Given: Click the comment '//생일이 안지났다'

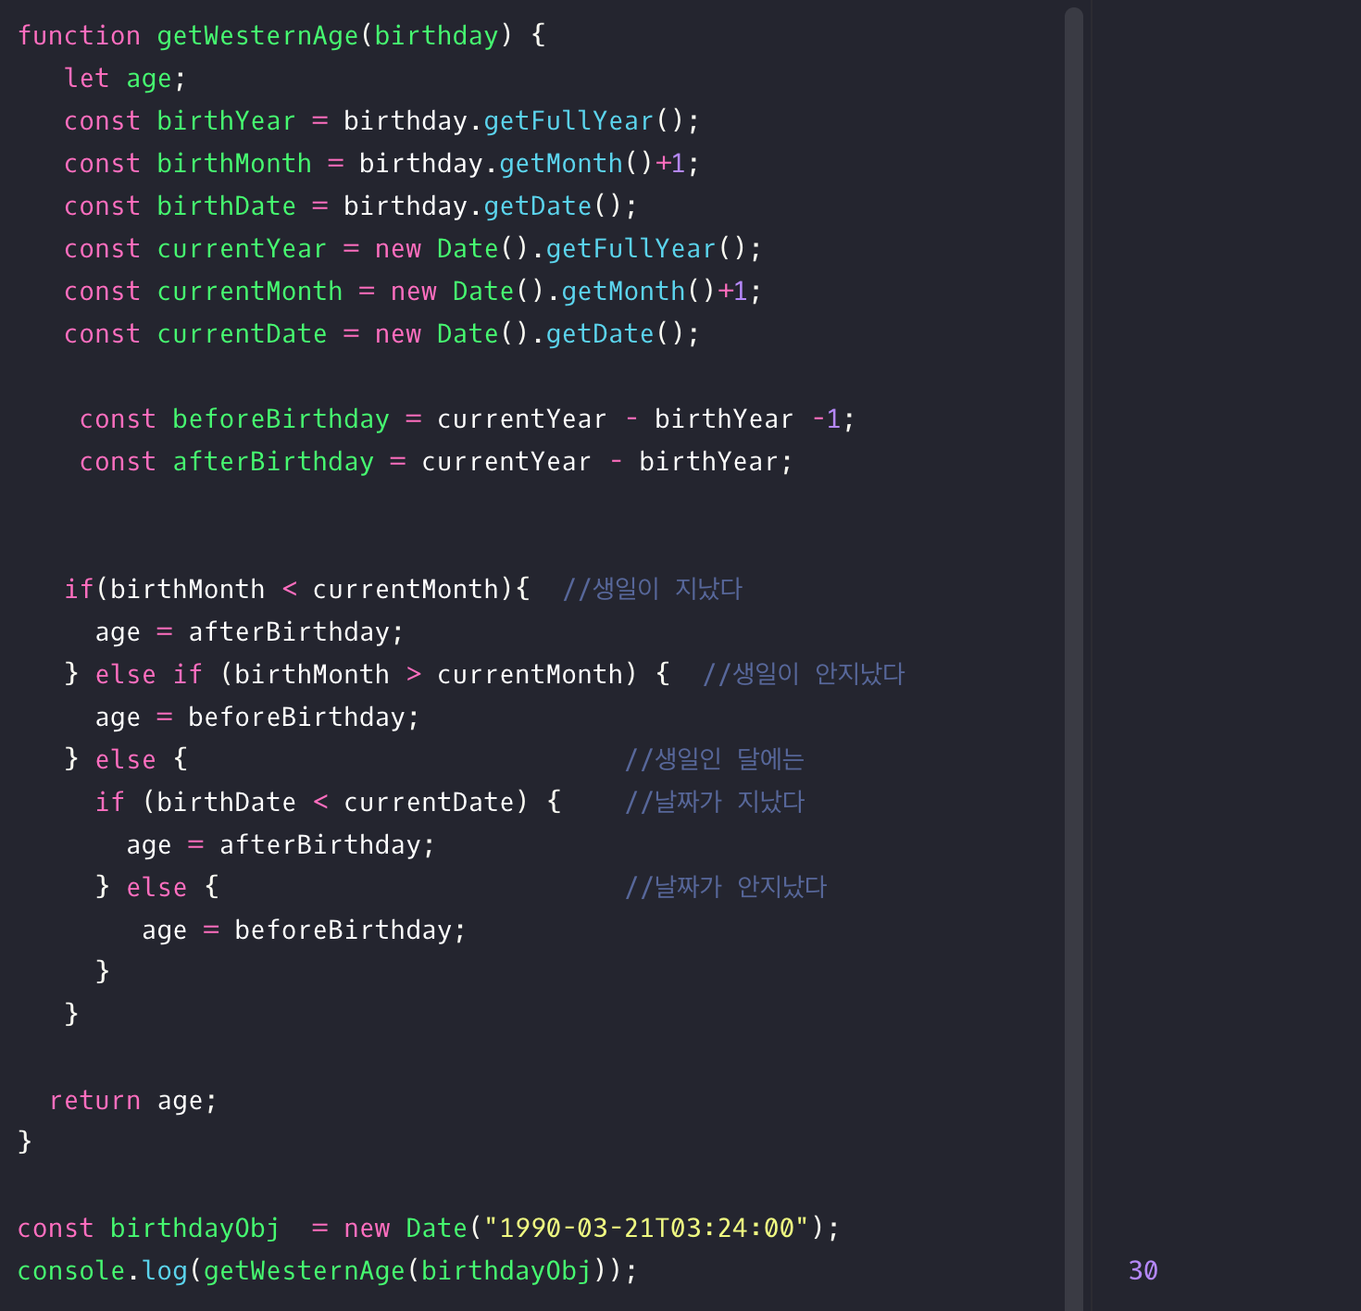Looking at the screenshot, I should (x=804, y=674).
